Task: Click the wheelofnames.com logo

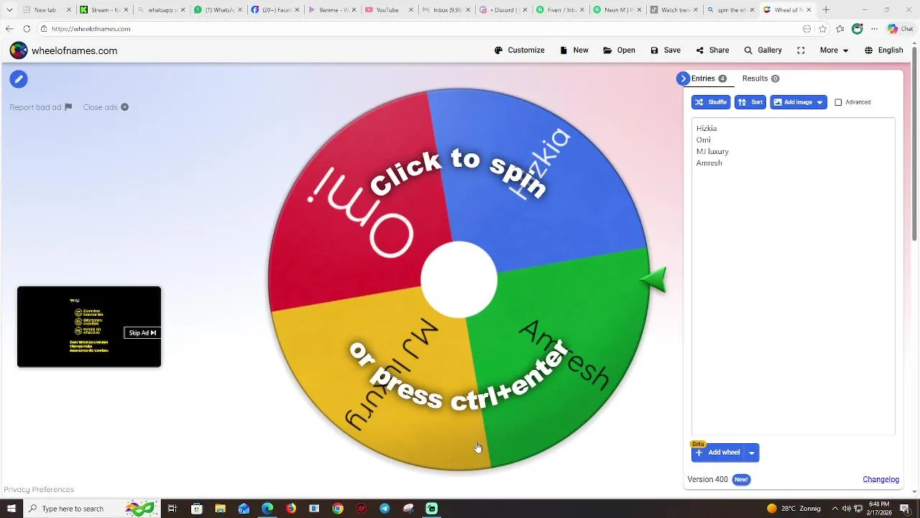Action: tap(63, 50)
